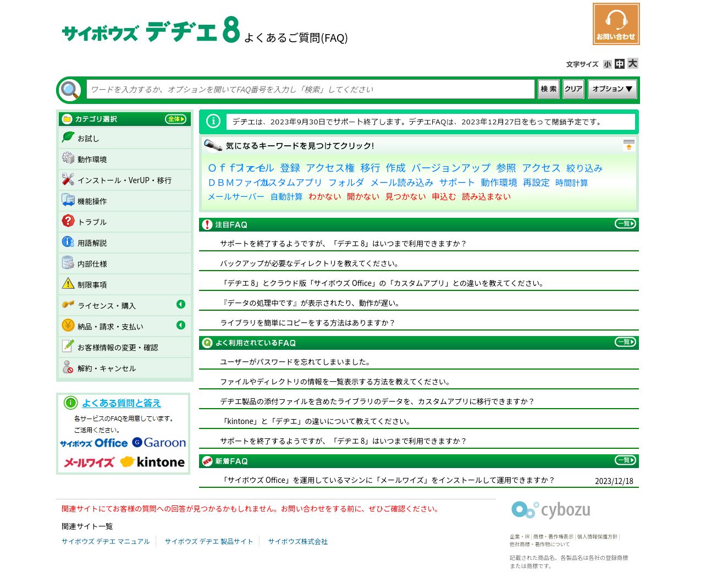Viewport: 706px width, 572px height.
Task: Open the オプション dropdown
Action: [612, 89]
